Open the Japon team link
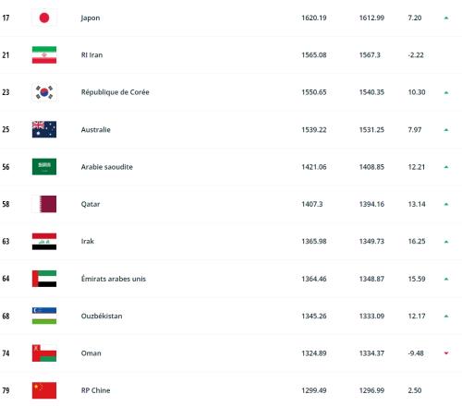This screenshot has height=406, width=462. tap(91, 18)
